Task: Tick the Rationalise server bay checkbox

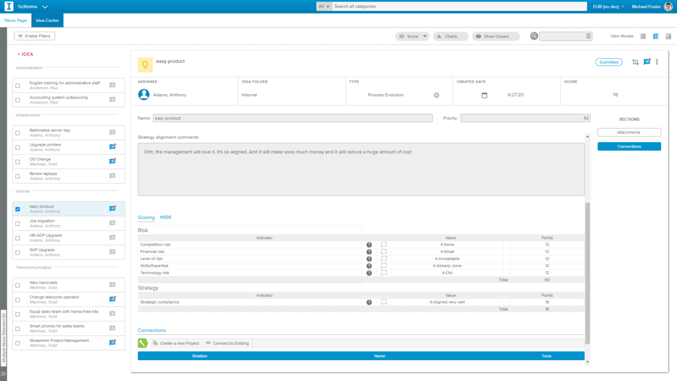Action: 17,133
